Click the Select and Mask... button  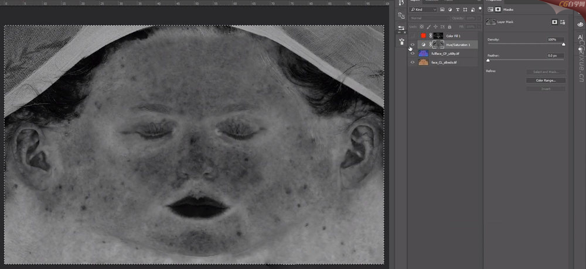pos(546,72)
